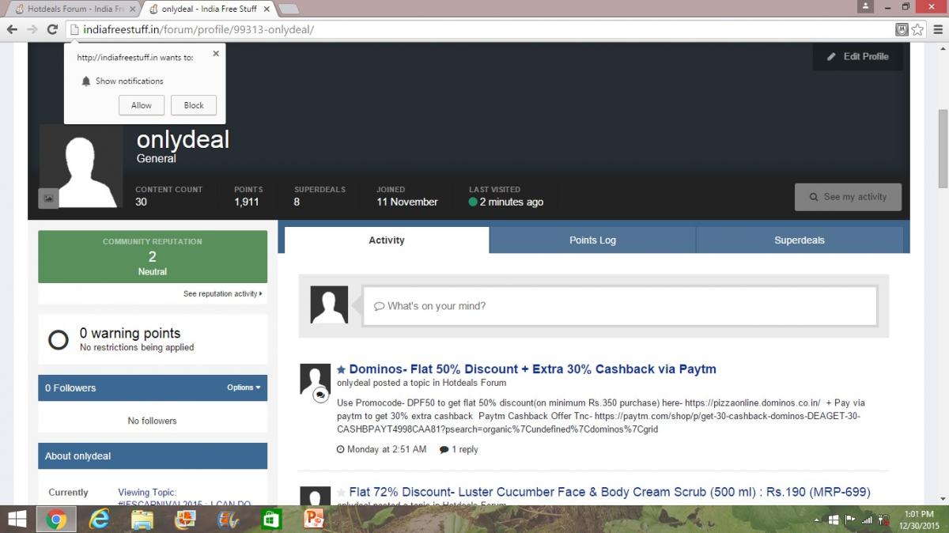Click the extension icon beside the bookmark star
949x533 pixels.
pyautogui.click(x=902, y=29)
